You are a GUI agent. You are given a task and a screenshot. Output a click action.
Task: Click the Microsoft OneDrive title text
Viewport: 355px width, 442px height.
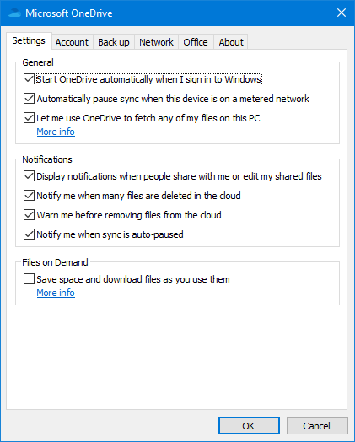[x=69, y=13]
